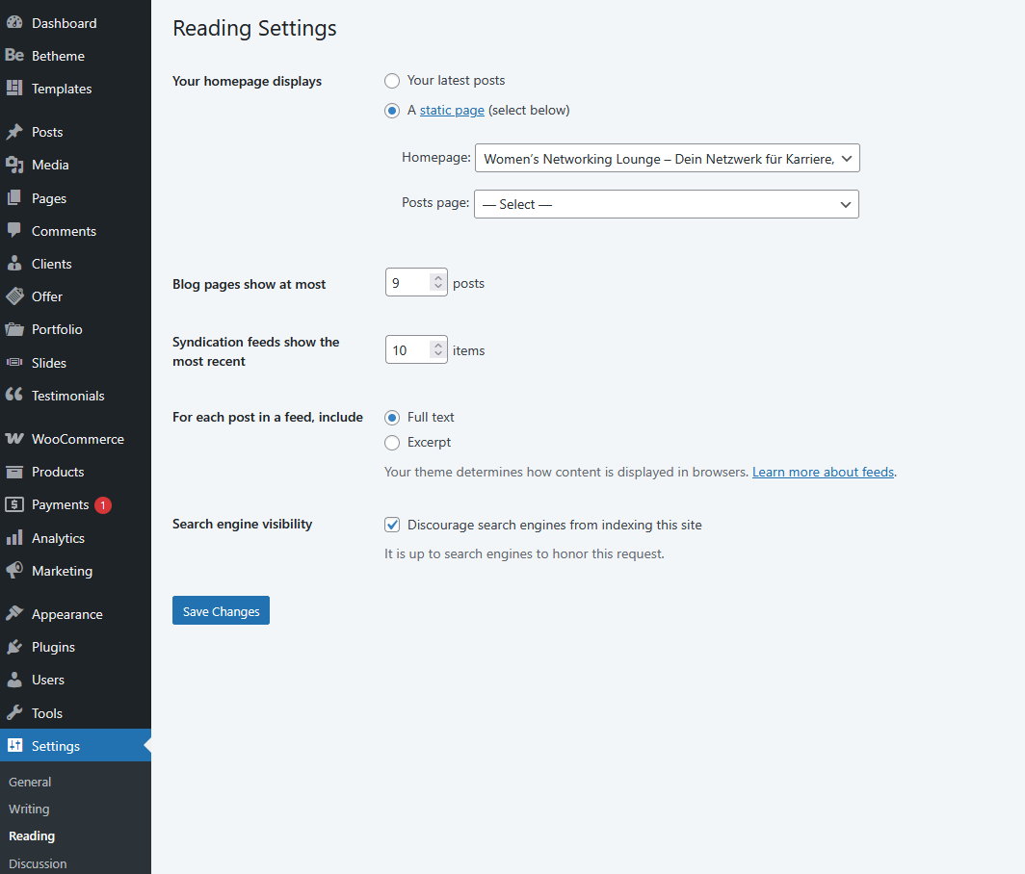Open WooCommerce via its Woo icon

(x=14, y=439)
